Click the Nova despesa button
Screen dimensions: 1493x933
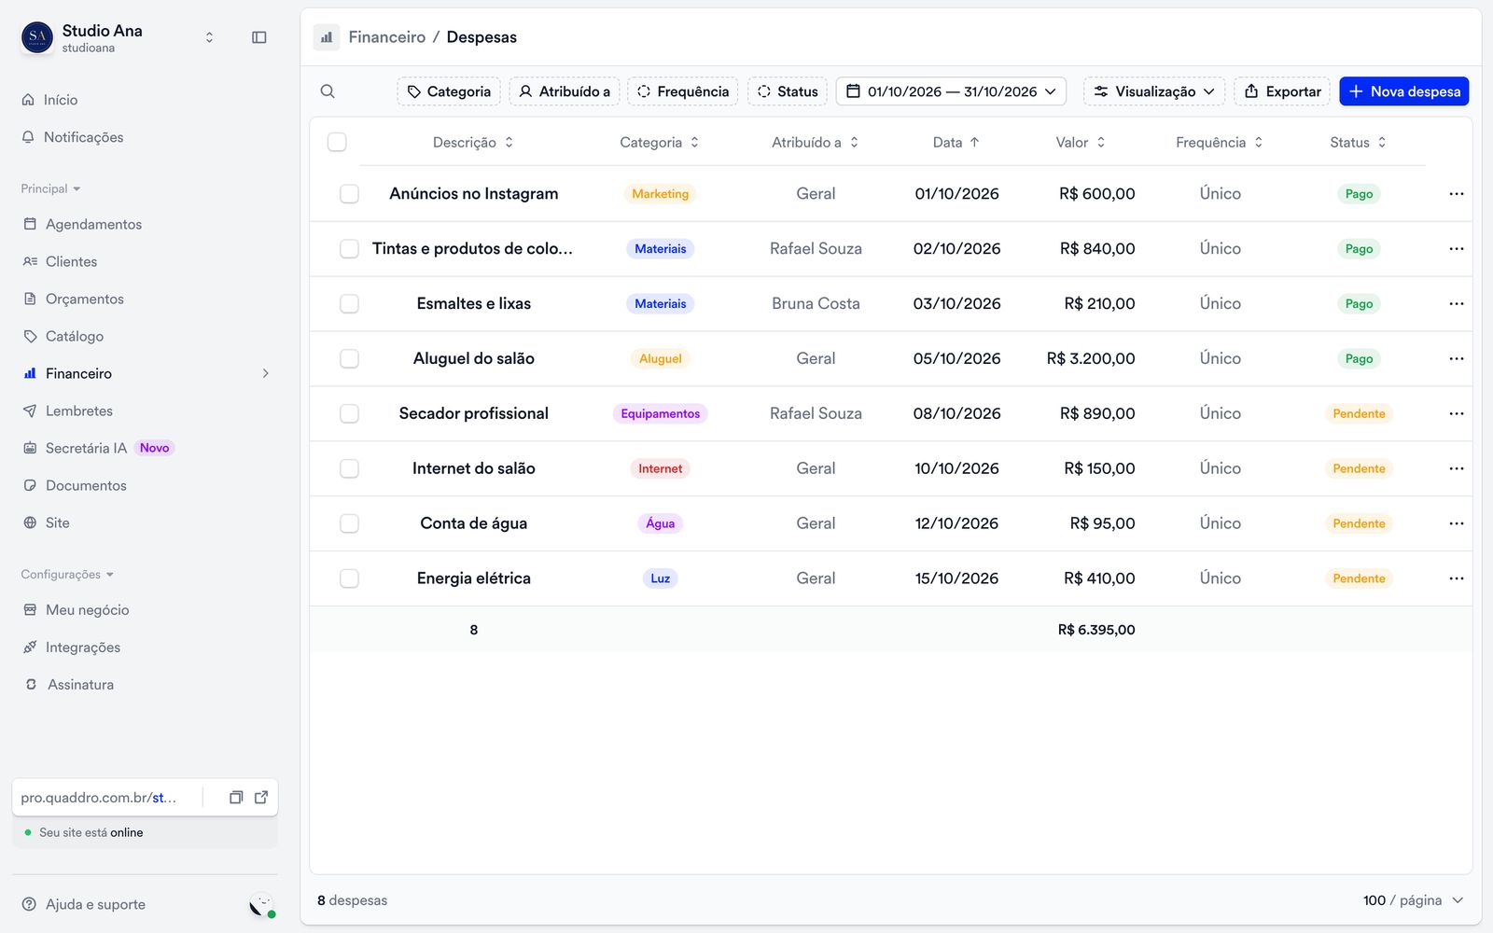(1404, 91)
